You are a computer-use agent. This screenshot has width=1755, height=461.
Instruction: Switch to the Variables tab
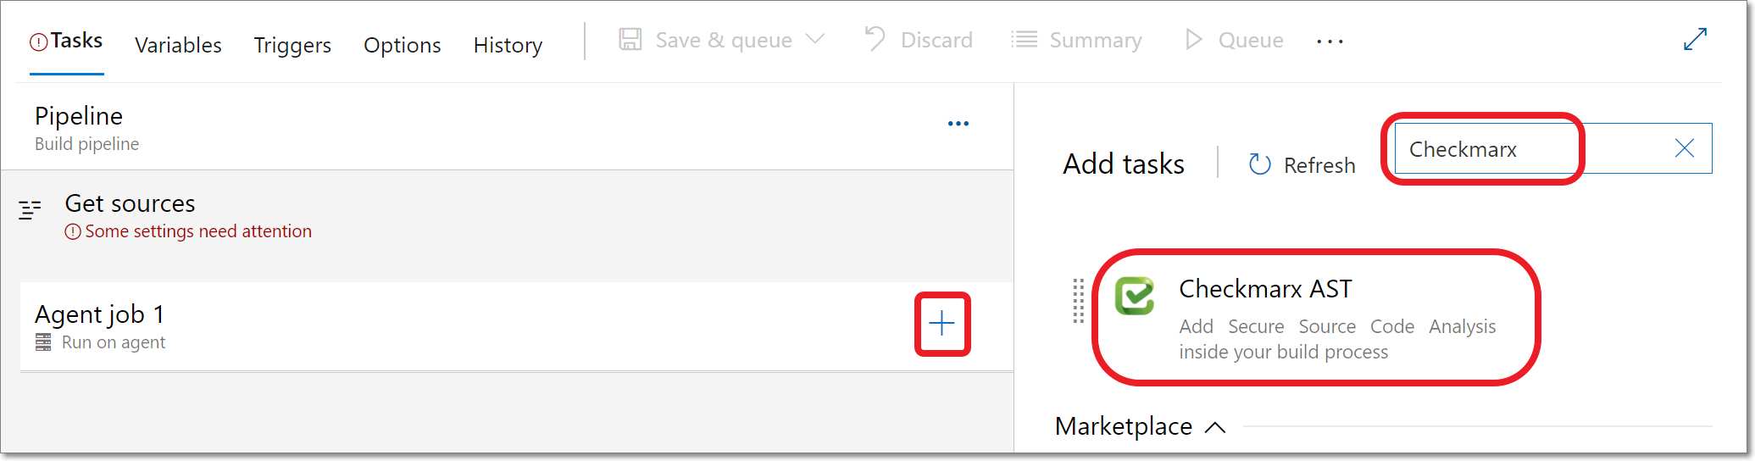tap(178, 45)
